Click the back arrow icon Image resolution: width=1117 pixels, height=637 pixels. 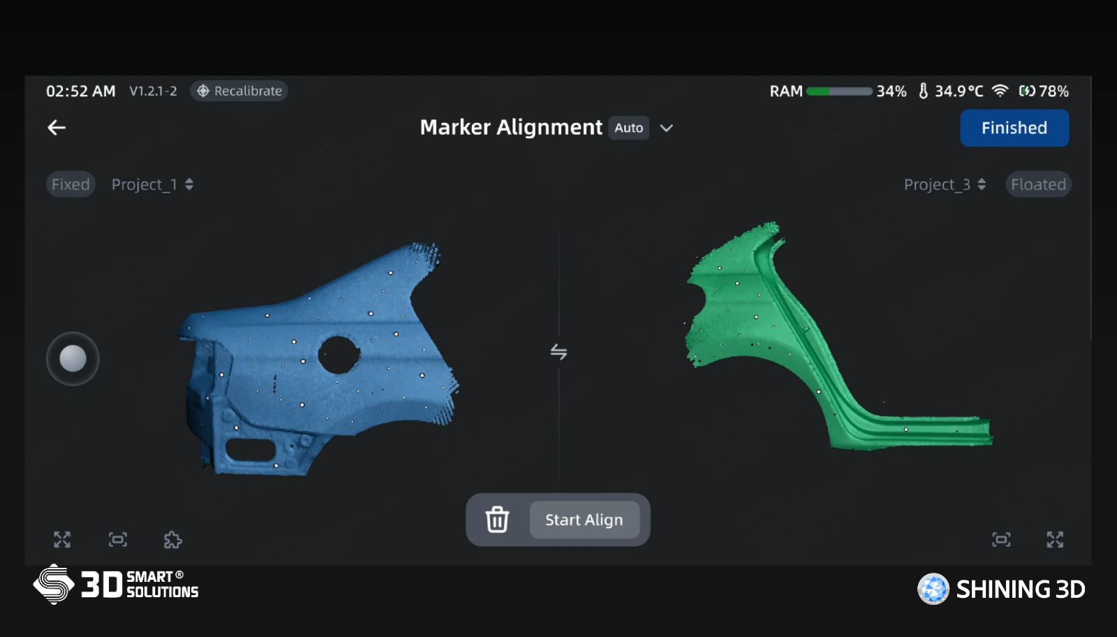57,127
